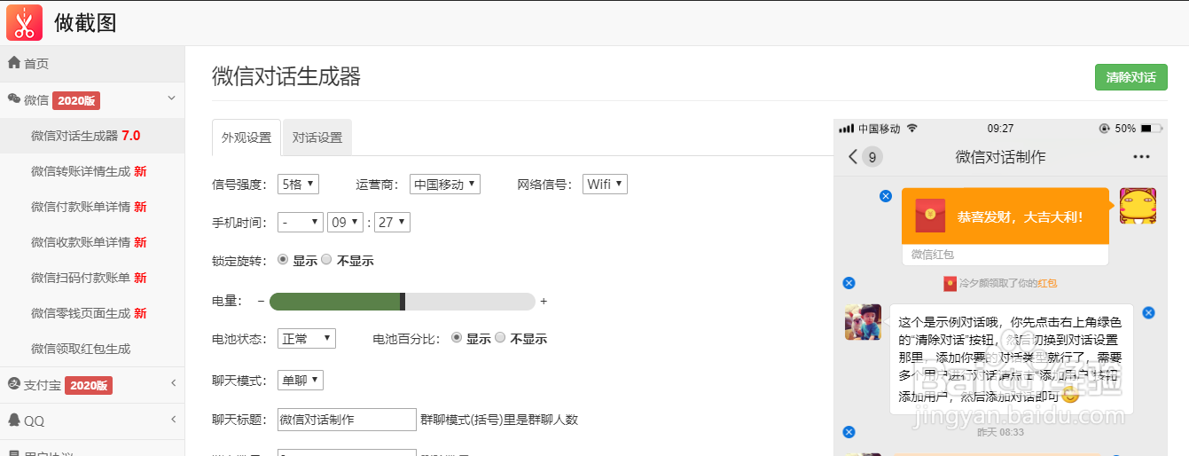This screenshot has height=456, width=1189.
Task: Click the scissors app logo icon
Action: [x=24, y=22]
